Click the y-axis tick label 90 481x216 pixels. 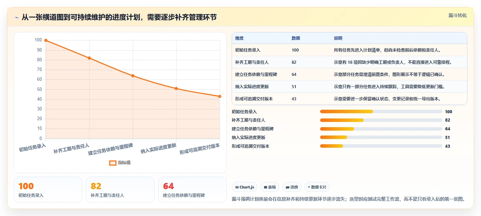click(x=39, y=50)
